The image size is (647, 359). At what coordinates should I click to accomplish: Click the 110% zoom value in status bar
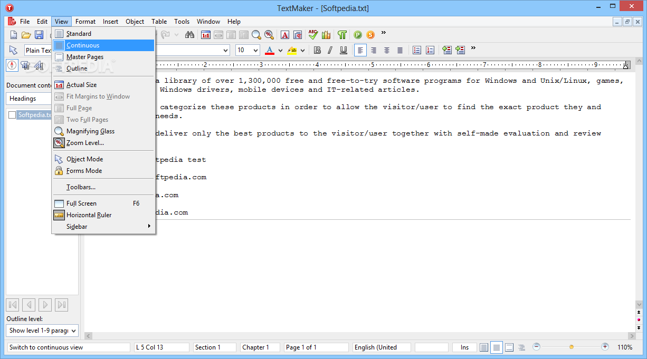point(625,347)
